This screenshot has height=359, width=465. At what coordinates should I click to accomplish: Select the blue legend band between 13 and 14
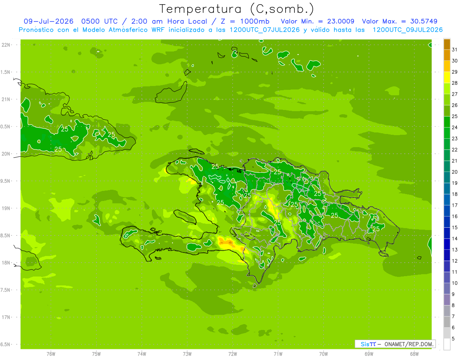[447, 244]
